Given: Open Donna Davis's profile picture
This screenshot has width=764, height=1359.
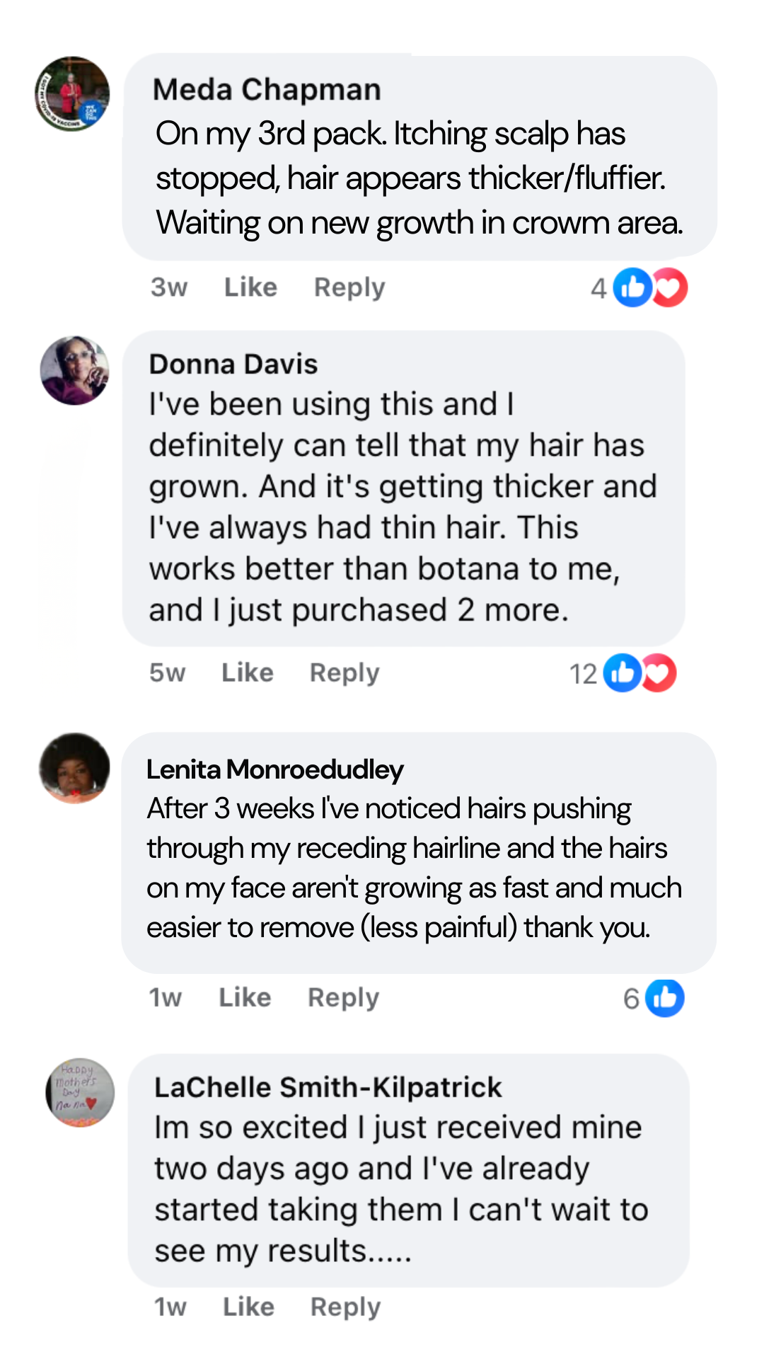Looking at the screenshot, I should point(74,370).
